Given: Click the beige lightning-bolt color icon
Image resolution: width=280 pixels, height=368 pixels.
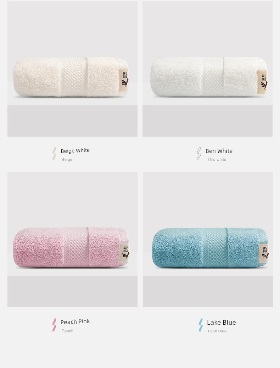Looking at the screenshot, I should tap(54, 154).
